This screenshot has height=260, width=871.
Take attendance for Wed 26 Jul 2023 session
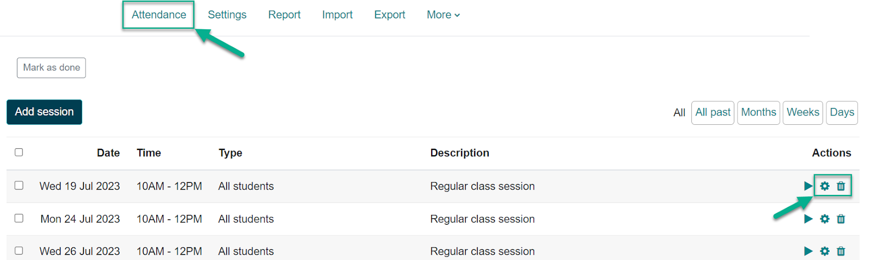808,251
